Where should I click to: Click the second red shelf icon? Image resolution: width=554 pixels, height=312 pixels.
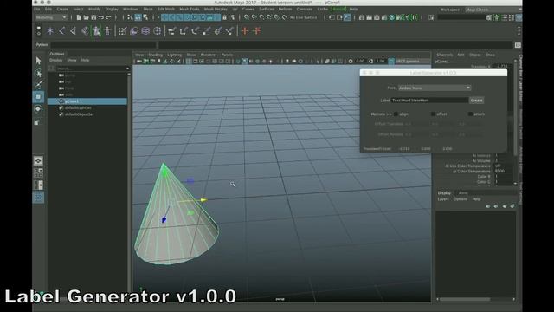click(x=257, y=31)
